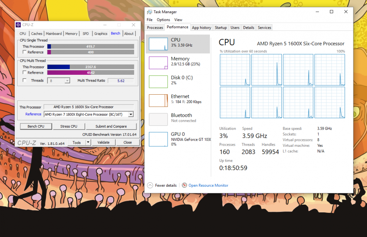Click the Up time value 0:18:50:59
This screenshot has height=237, width=367.
click(x=233, y=168)
